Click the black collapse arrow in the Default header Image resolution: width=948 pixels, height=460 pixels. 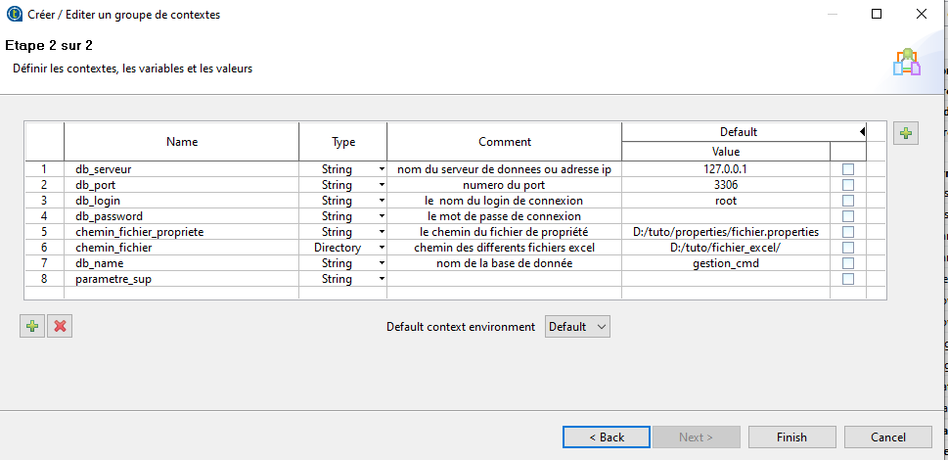tap(862, 131)
